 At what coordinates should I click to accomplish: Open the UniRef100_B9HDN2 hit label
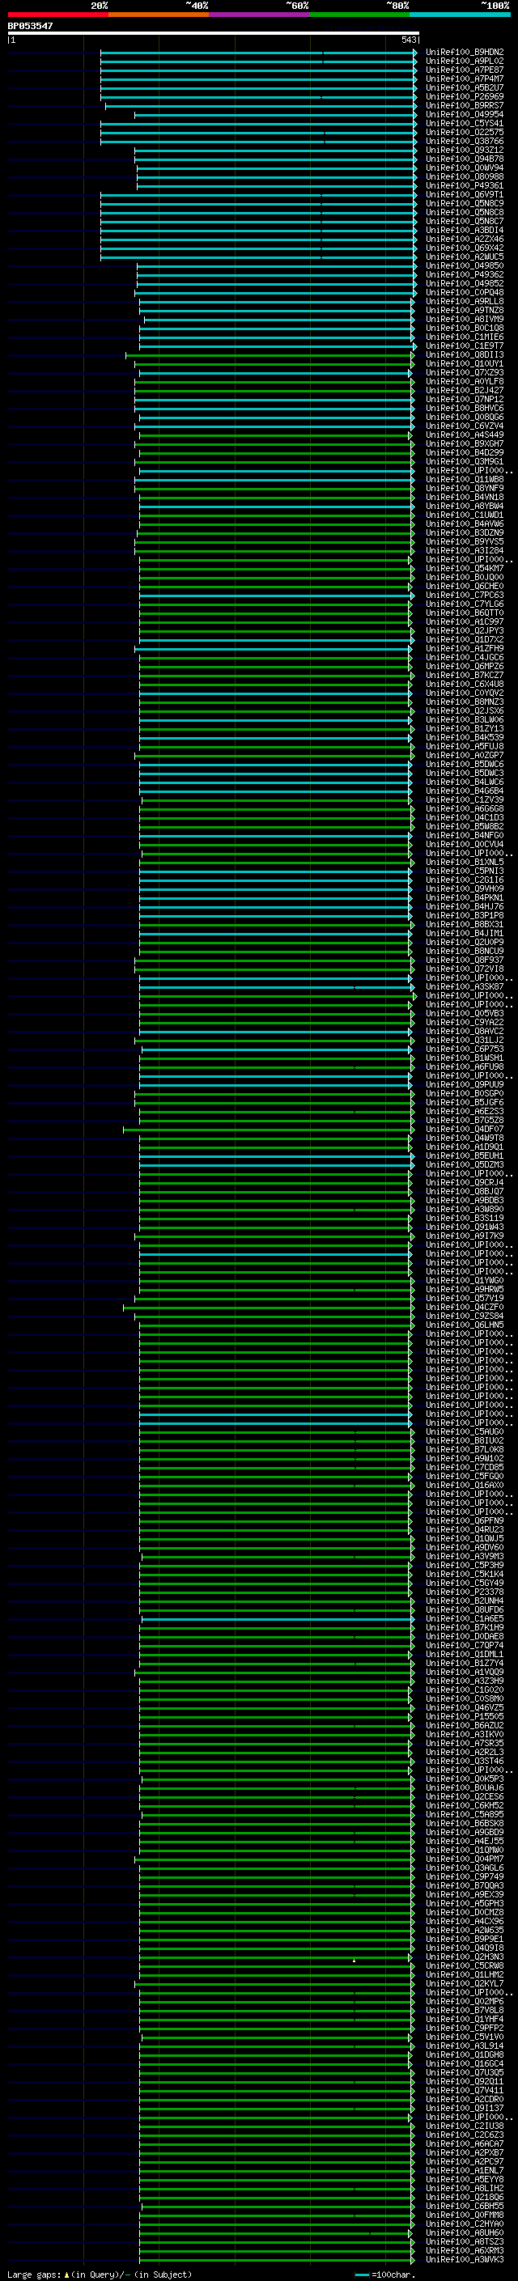click(464, 53)
